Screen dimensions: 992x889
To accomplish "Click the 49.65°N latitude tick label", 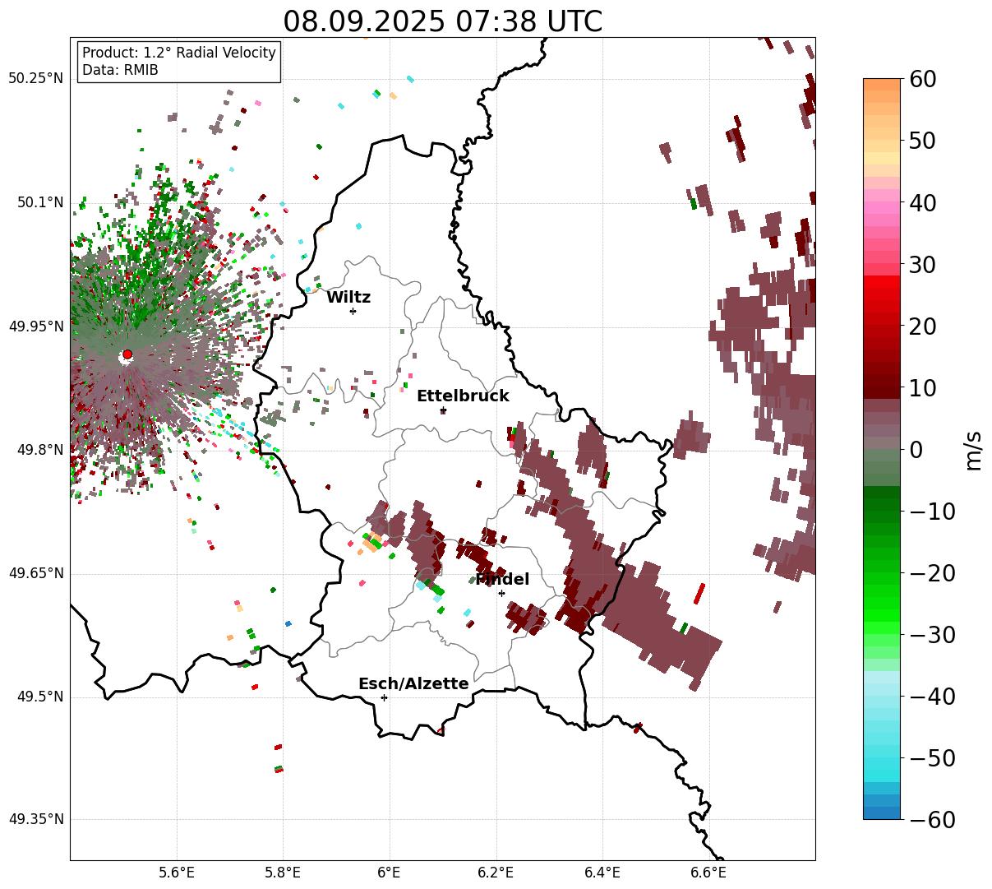I will coord(36,573).
